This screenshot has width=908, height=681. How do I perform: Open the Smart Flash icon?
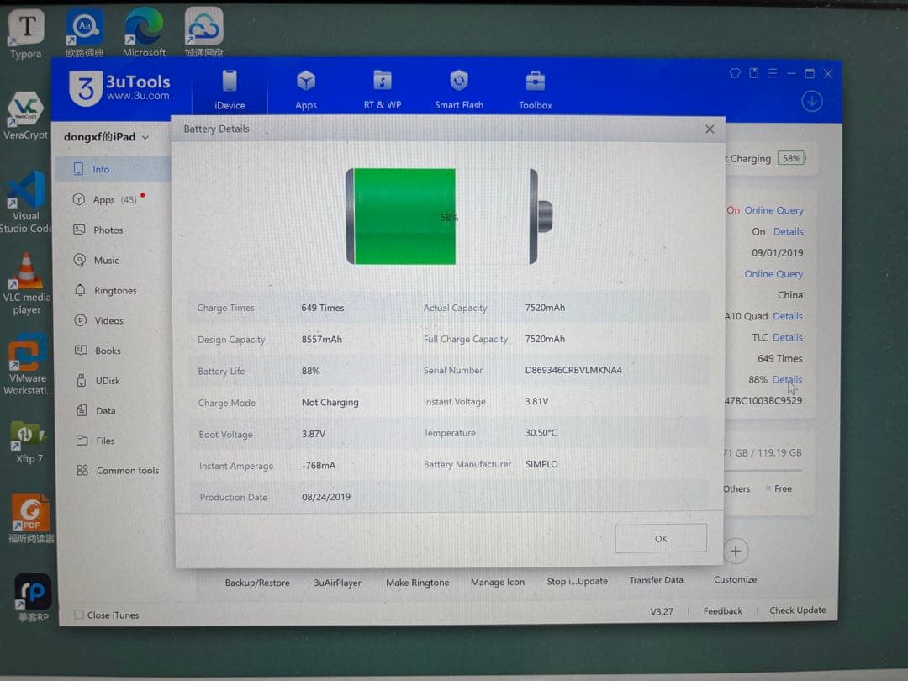click(459, 82)
